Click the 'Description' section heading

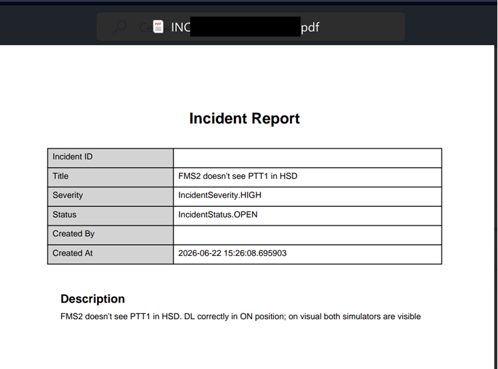point(92,299)
